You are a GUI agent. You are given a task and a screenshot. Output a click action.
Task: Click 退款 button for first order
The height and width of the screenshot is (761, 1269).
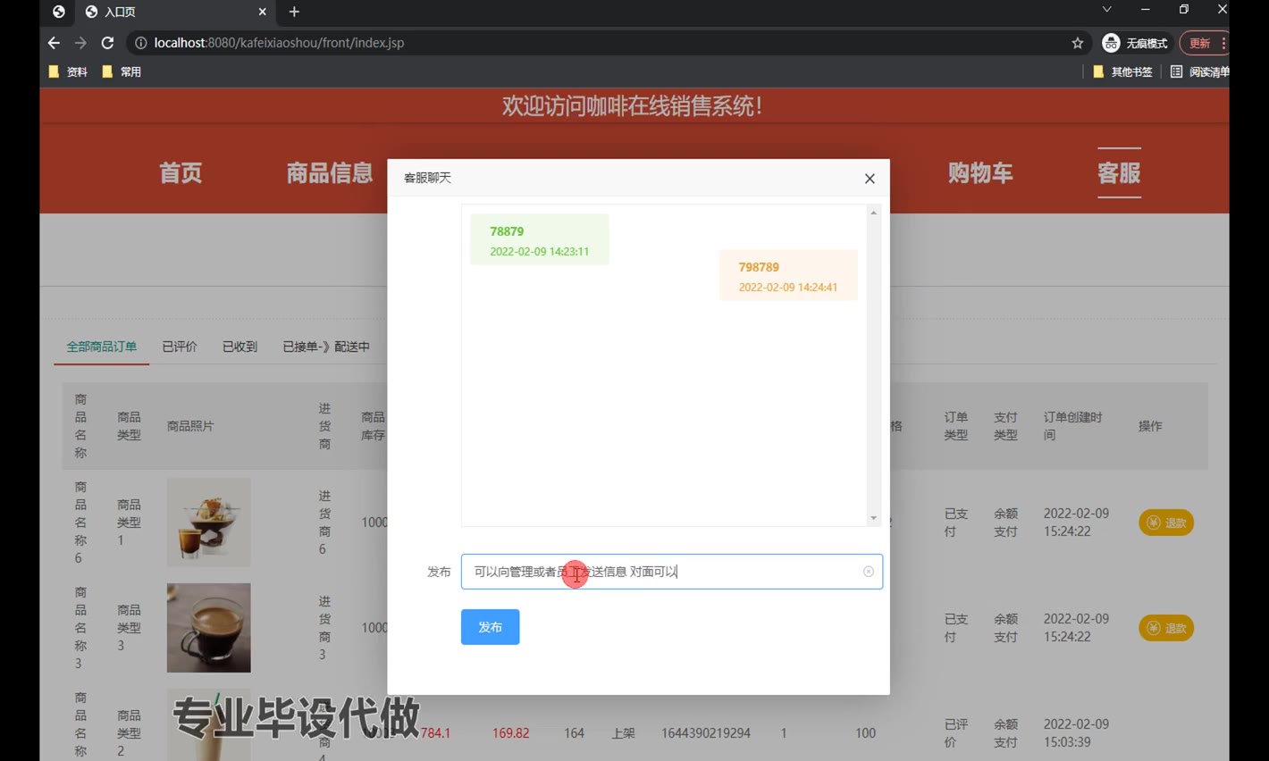pyautogui.click(x=1165, y=523)
